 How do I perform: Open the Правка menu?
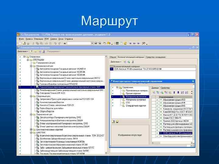29,39
